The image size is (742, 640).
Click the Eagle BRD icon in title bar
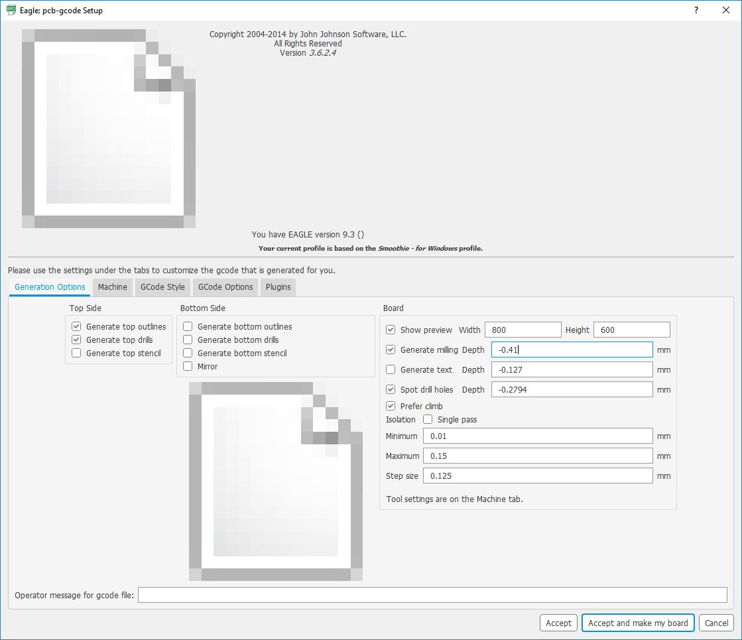(11, 10)
